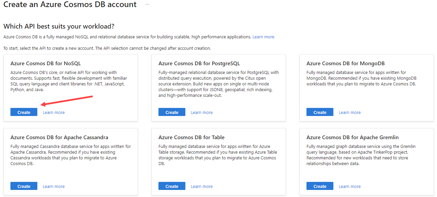
Task: Select the Azure Cosmos DB for PostgreSQL title
Action: pos(199,64)
